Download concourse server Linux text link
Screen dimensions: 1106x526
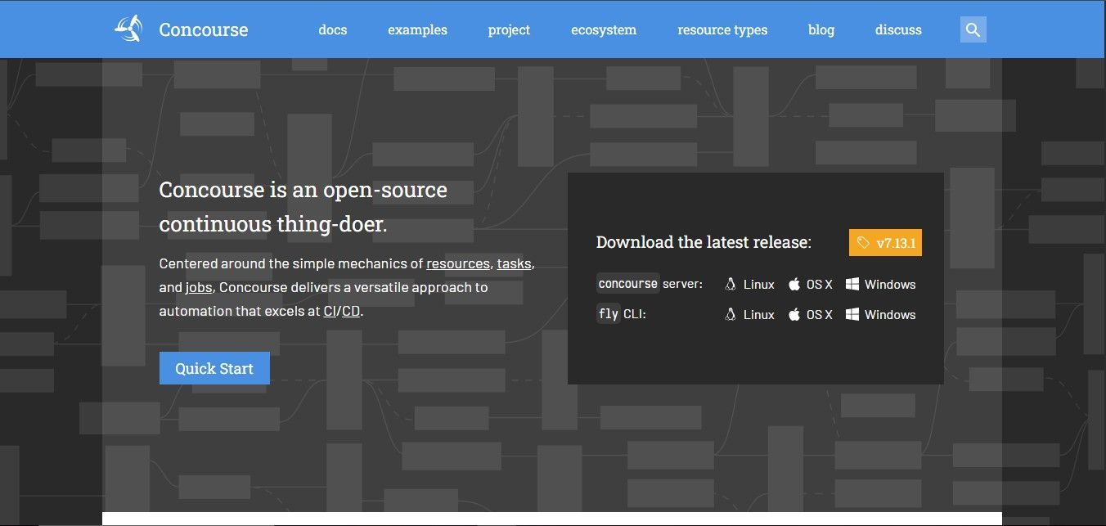(759, 285)
